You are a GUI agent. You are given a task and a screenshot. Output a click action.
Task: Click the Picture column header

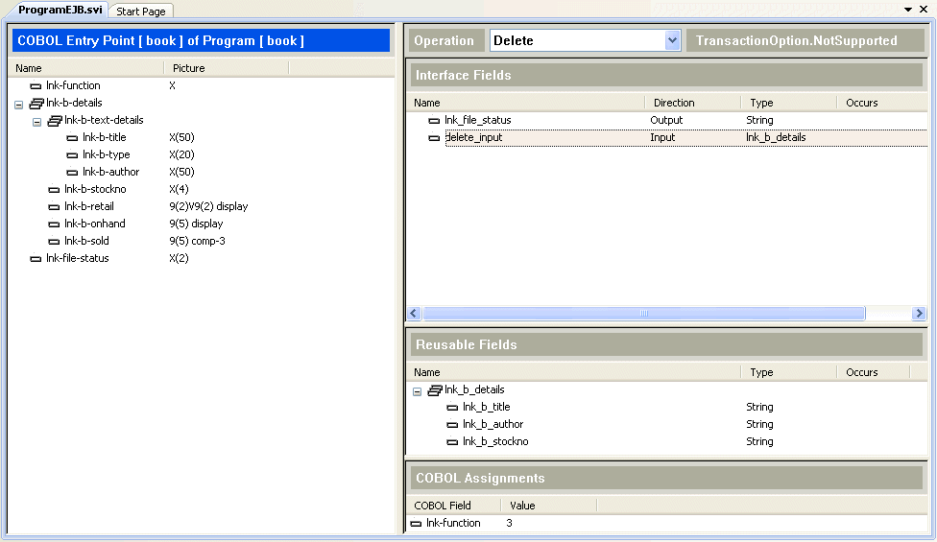(189, 68)
